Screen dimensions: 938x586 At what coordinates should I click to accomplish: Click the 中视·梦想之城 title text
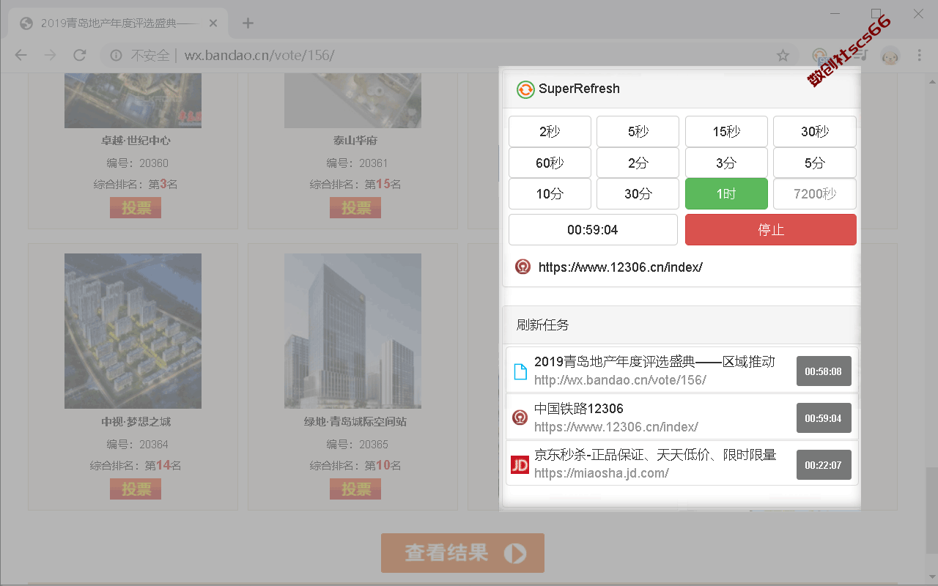pos(136,422)
